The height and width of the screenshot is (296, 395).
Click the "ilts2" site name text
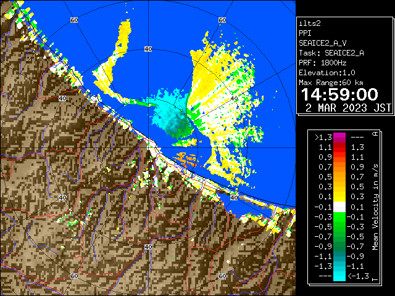[310, 23]
